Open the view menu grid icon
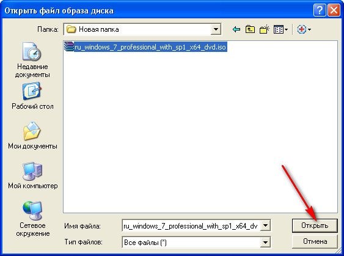 click(x=279, y=29)
